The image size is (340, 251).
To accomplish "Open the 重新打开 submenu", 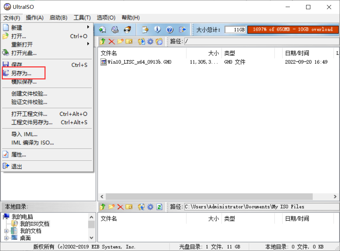I will point(47,44).
